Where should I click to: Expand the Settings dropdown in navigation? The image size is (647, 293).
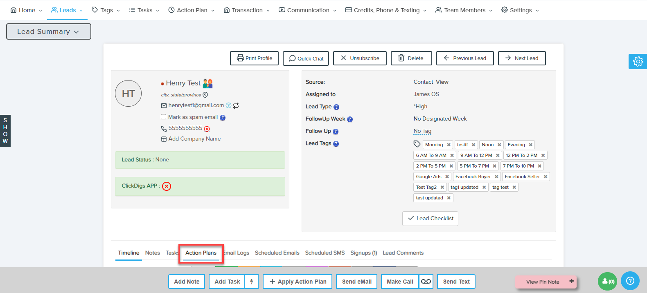click(520, 10)
